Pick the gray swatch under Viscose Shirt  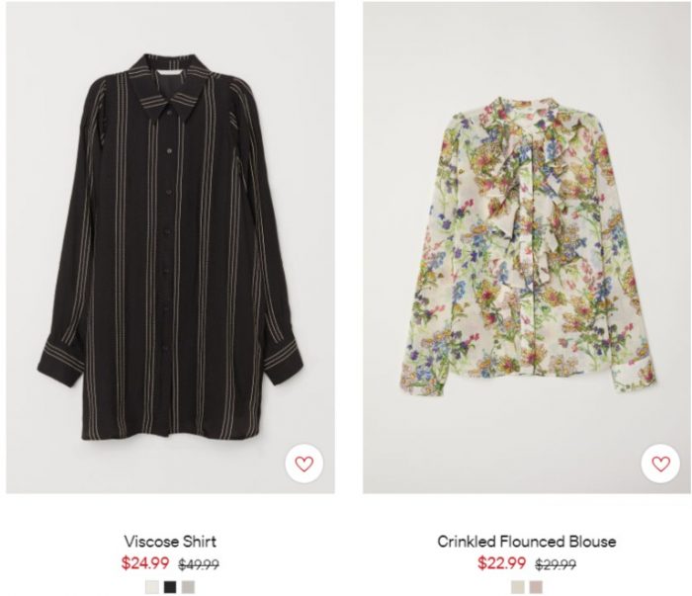coord(188,587)
